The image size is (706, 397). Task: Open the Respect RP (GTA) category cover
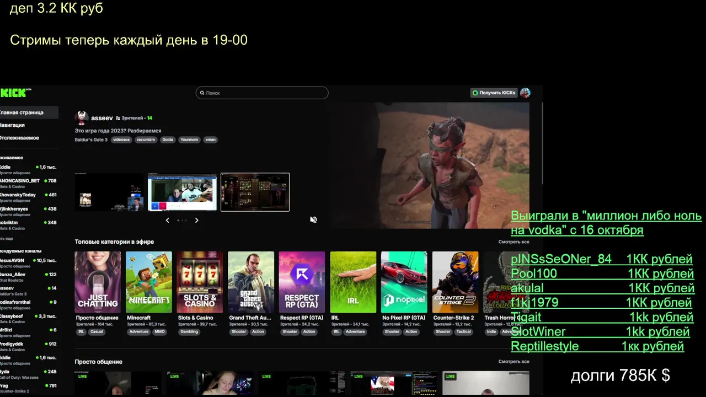point(302,282)
